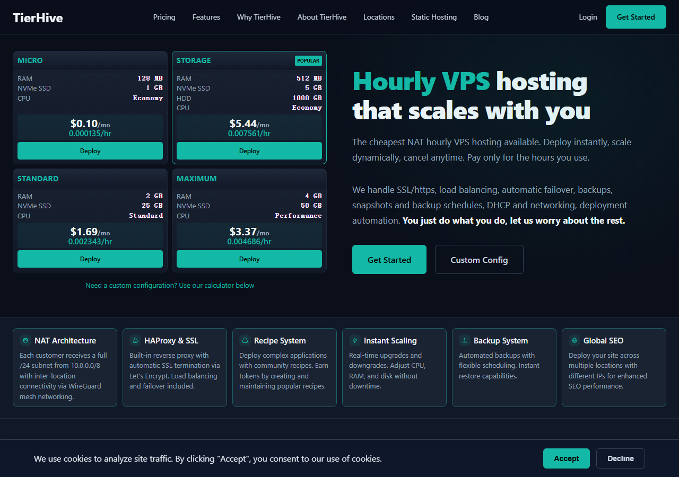Open About TierHive in navigation
Screen dimensions: 679x477
coord(322,17)
